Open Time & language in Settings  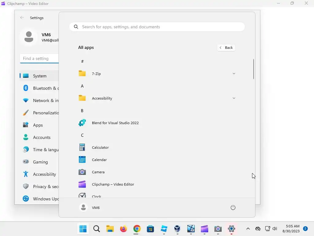(39, 150)
